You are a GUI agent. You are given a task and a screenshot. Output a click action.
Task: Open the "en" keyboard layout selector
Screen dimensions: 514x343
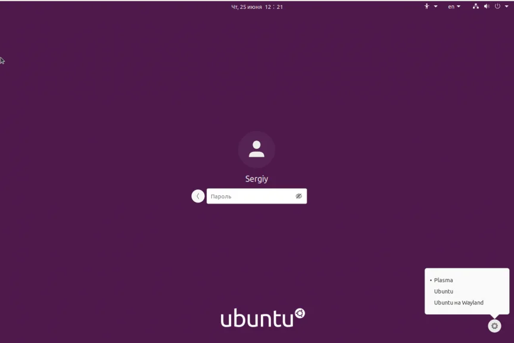coord(454,7)
